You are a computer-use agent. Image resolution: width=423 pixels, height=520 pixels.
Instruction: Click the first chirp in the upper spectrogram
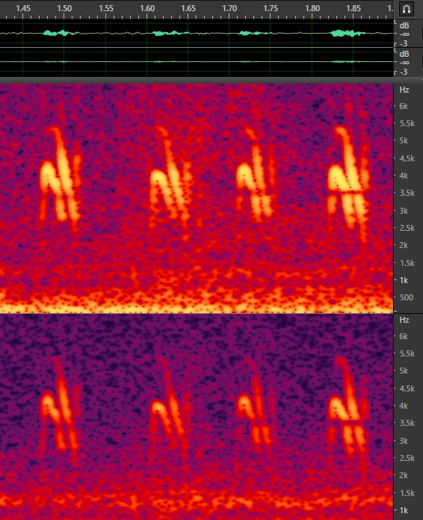pyautogui.click(x=61, y=175)
